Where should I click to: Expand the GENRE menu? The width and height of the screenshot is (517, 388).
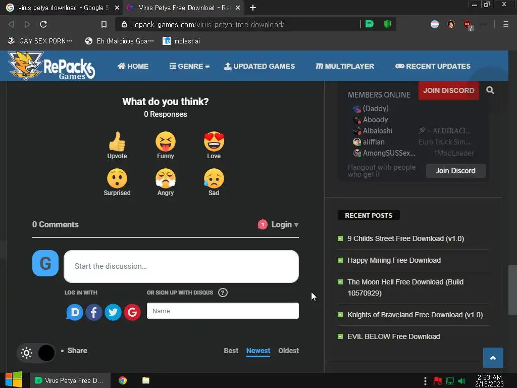click(189, 66)
